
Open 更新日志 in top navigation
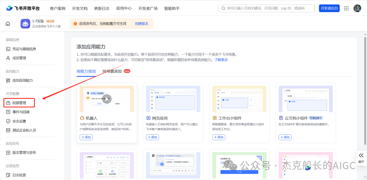pyautogui.click(x=102, y=9)
